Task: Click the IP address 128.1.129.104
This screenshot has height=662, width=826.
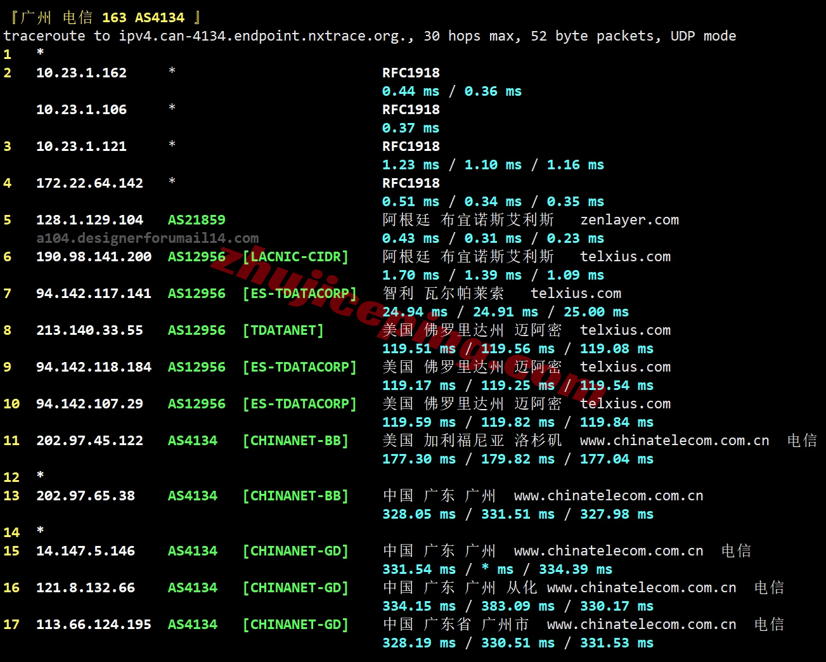Action: coord(89,220)
